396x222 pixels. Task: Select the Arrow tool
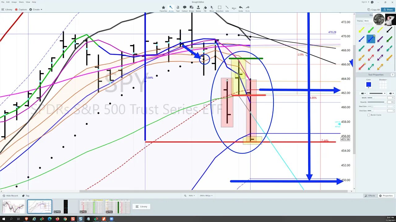[171, 8]
